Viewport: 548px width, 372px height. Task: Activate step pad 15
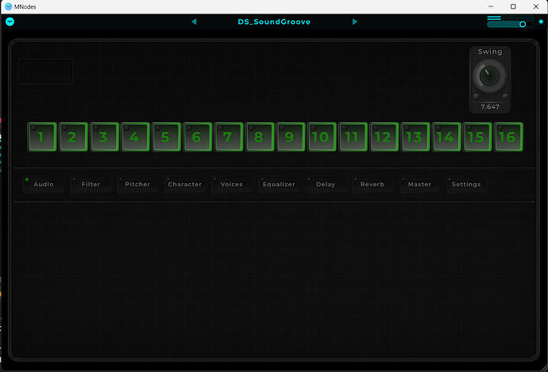[477, 136]
